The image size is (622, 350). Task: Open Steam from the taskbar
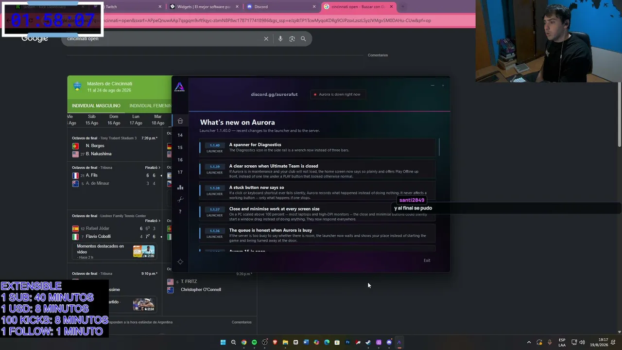368,342
